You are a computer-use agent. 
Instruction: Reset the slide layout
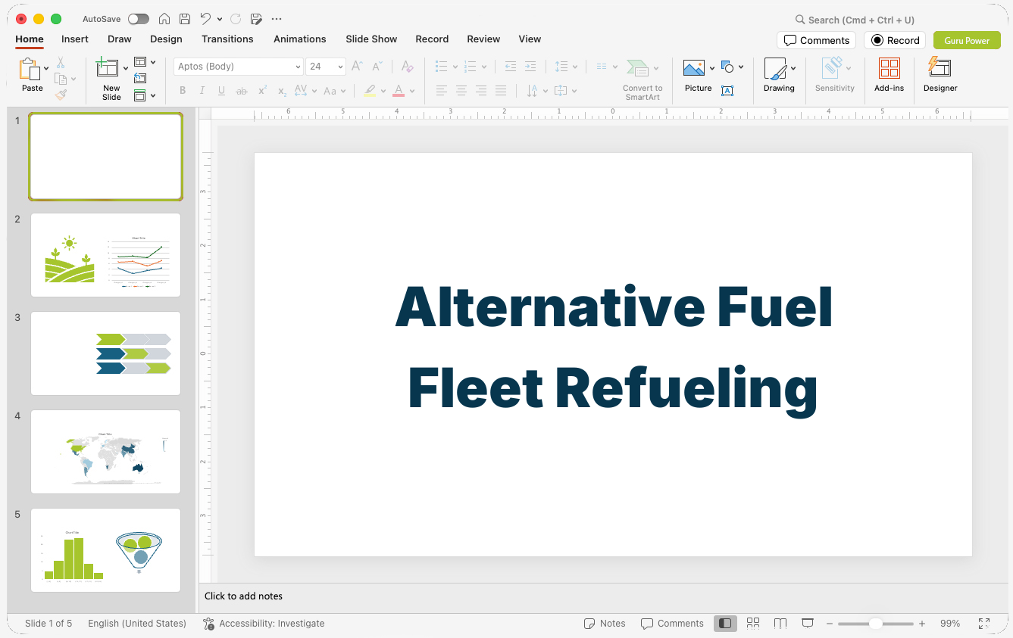click(140, 78)
